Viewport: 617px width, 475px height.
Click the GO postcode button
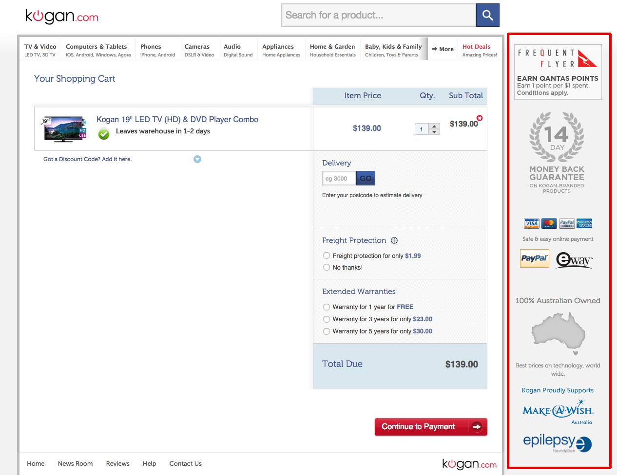(366, 179)
